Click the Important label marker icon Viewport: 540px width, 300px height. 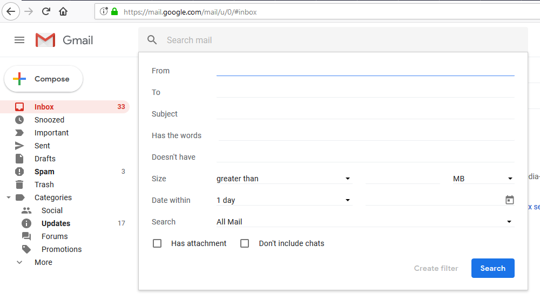[x=19, y=133]
